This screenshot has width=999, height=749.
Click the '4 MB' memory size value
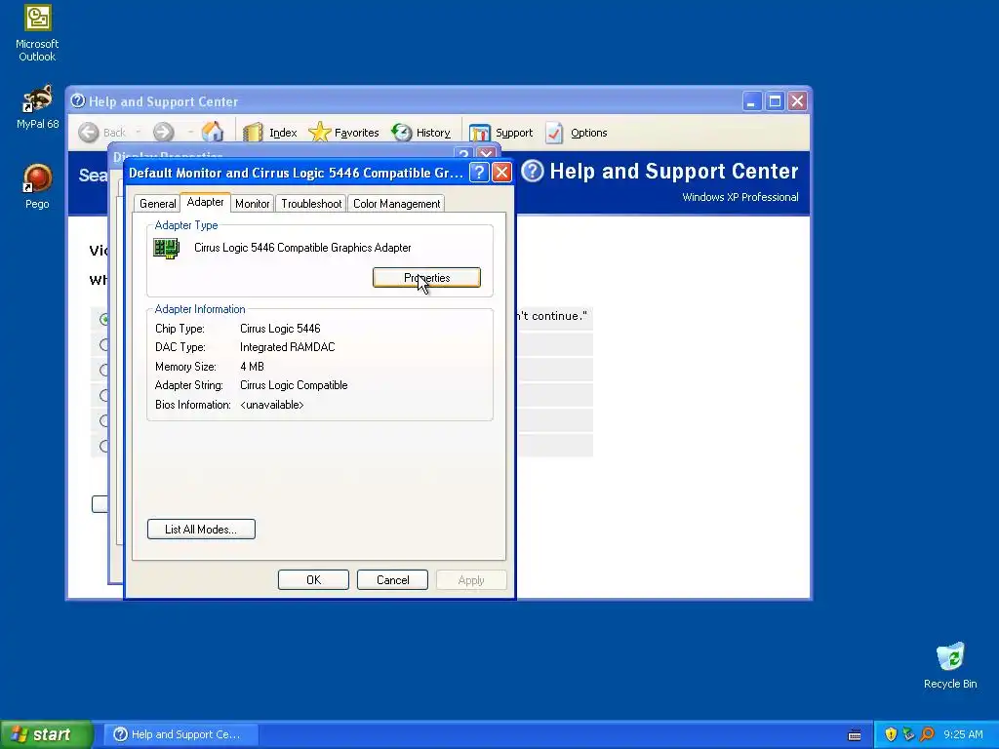(252, 367)
